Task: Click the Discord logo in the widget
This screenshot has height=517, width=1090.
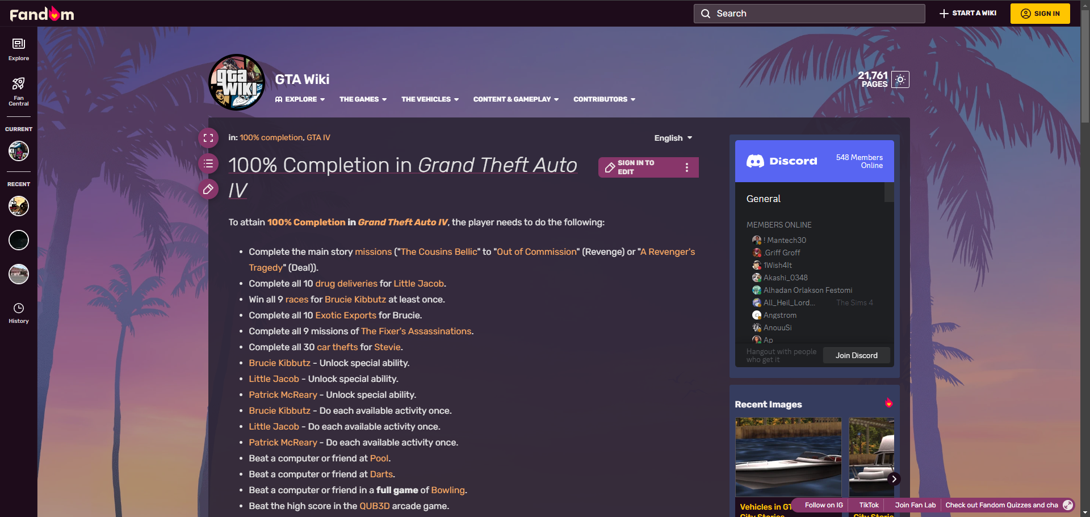Action: [x=782, y=161]
